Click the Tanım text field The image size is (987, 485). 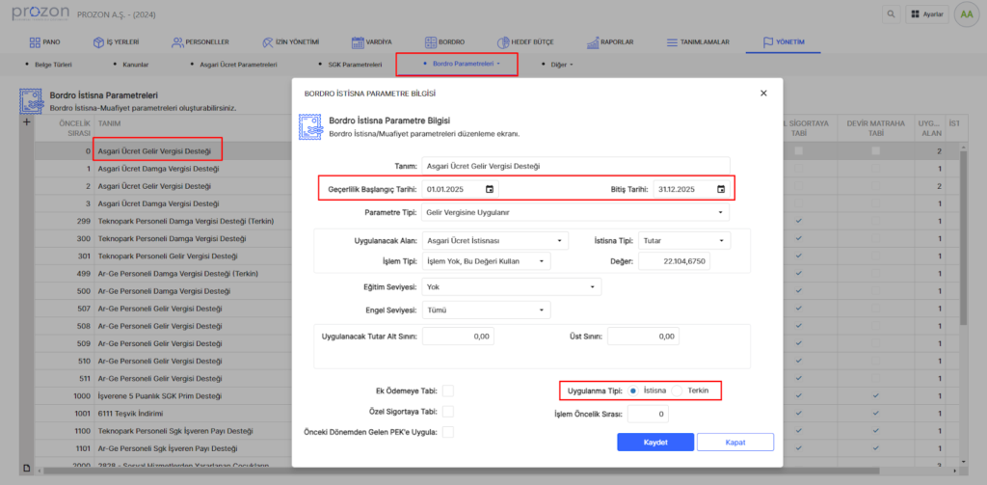click(575, 166)
